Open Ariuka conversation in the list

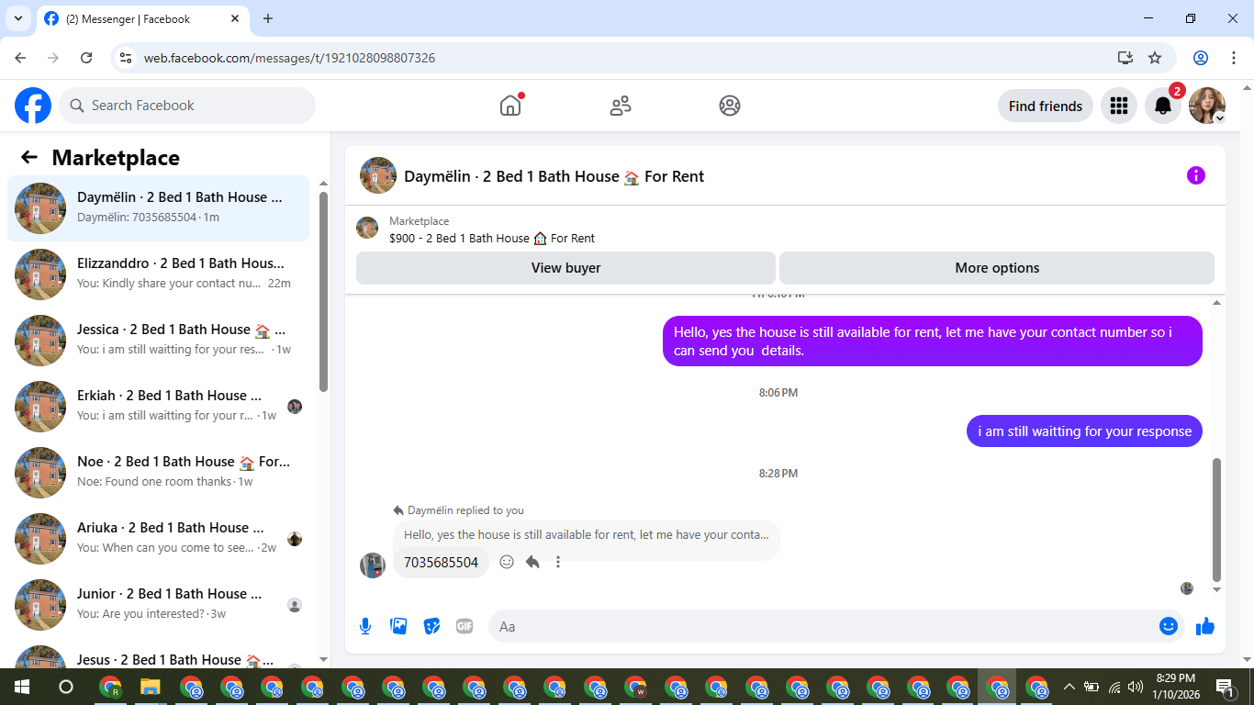point(158,539)
